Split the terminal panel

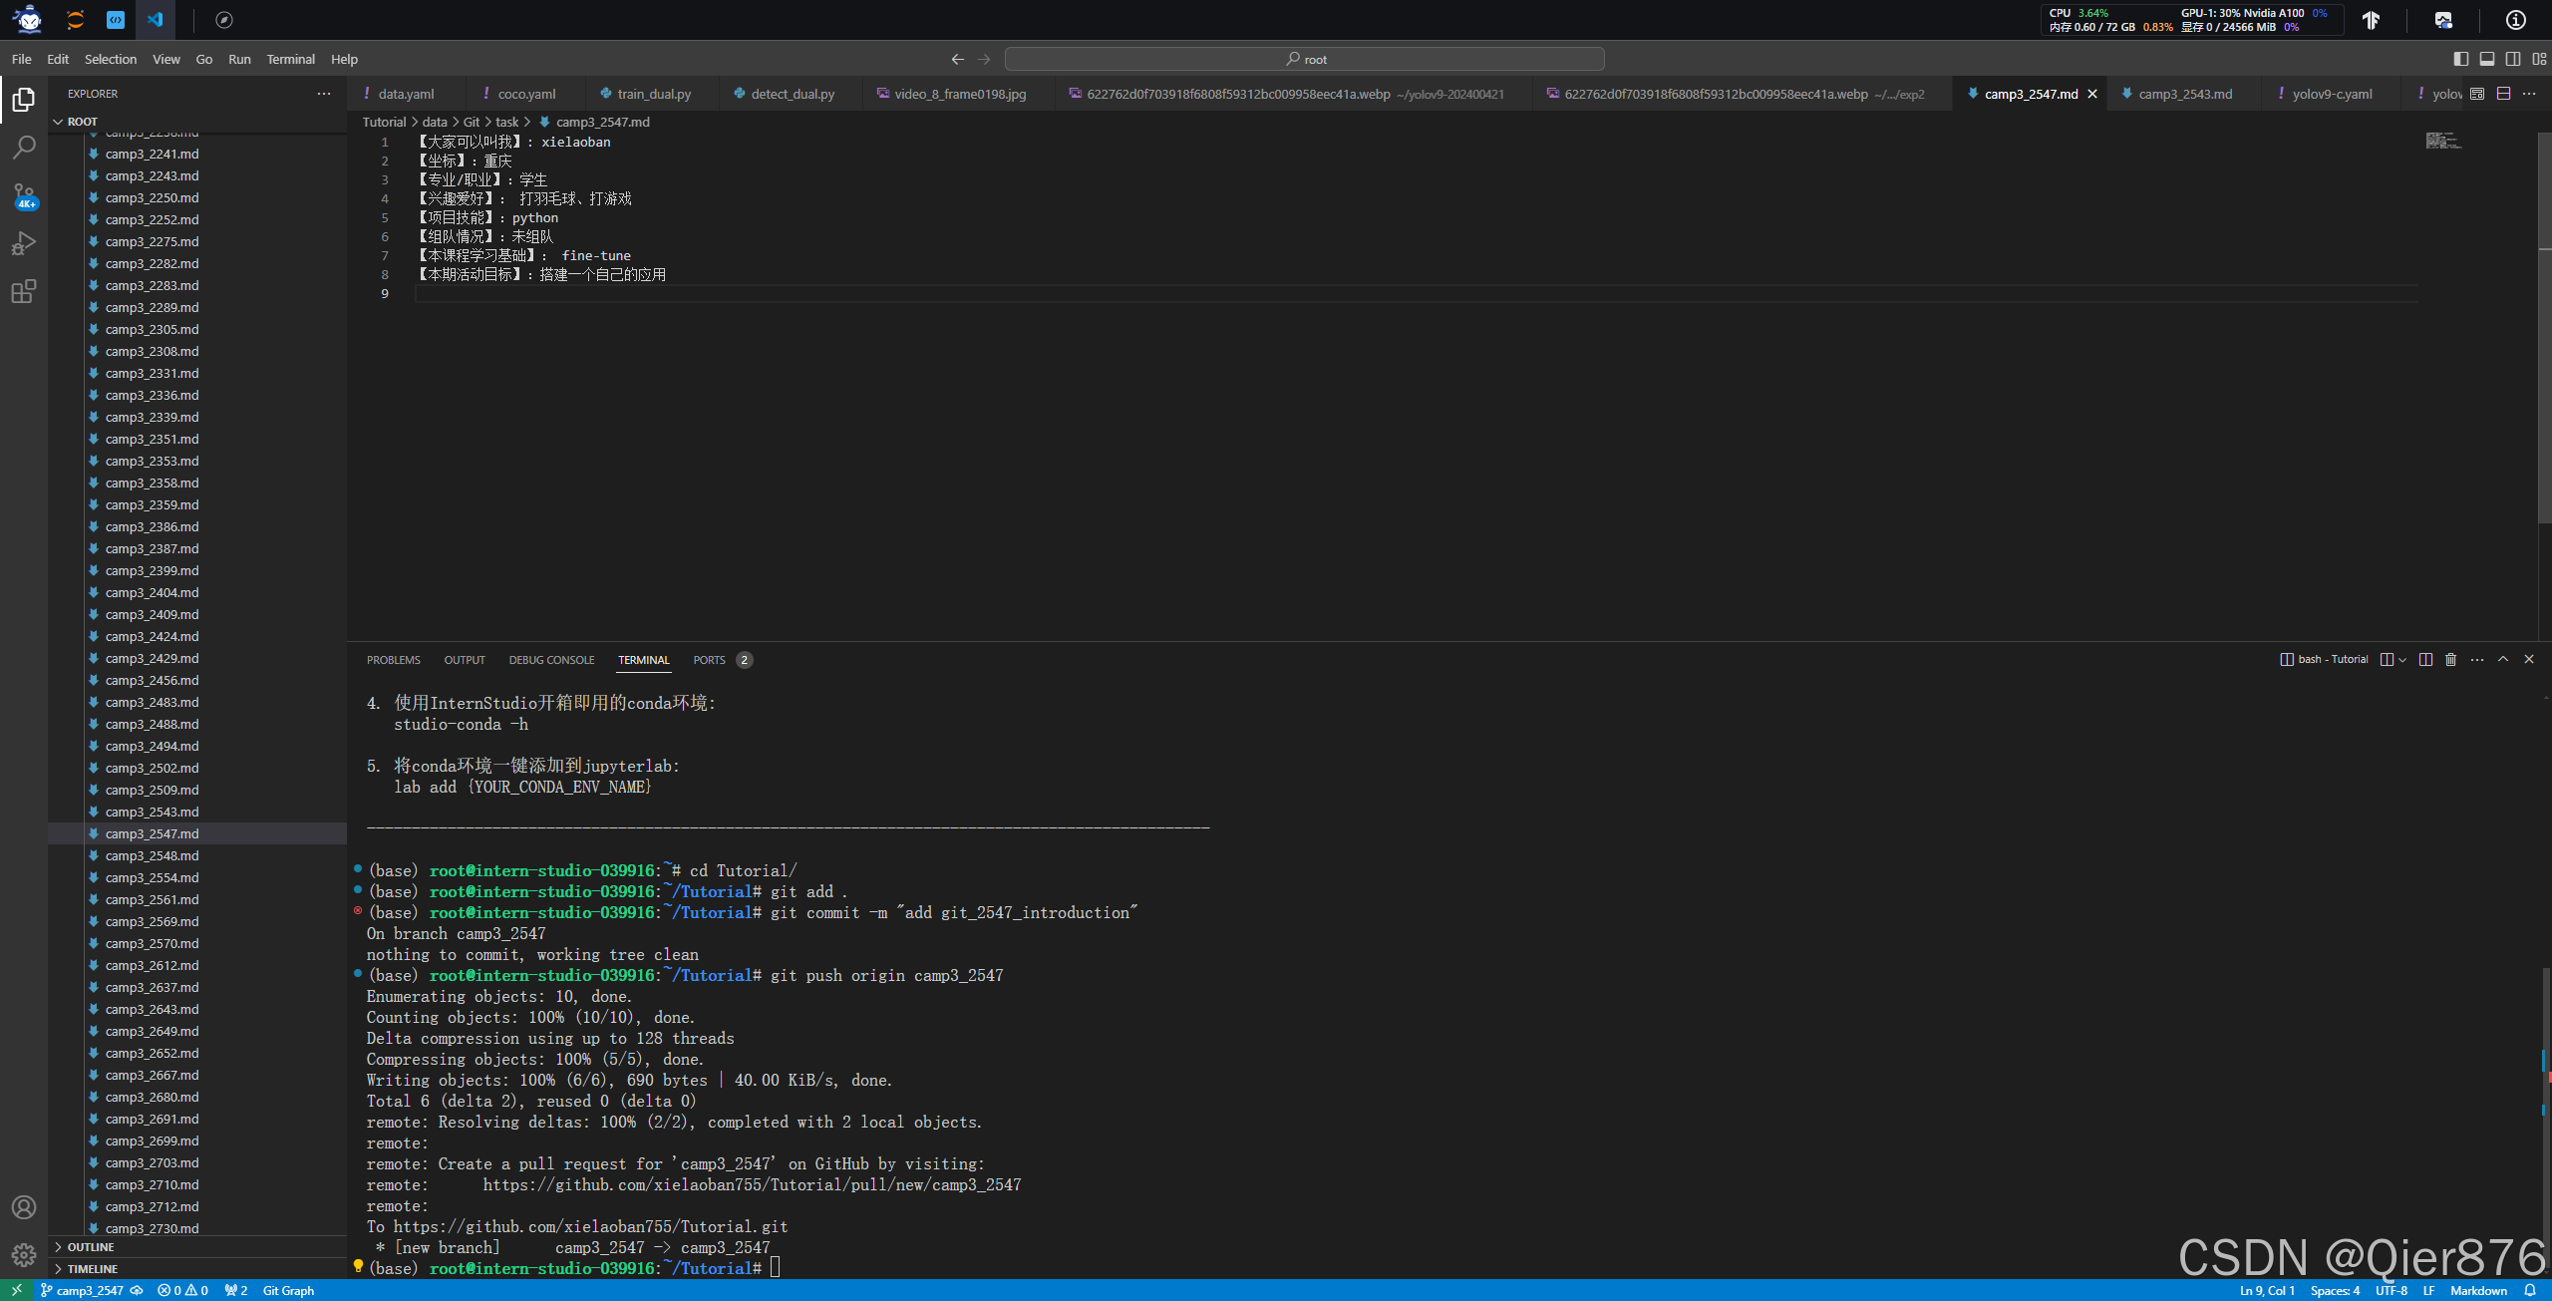(2425, 660)
